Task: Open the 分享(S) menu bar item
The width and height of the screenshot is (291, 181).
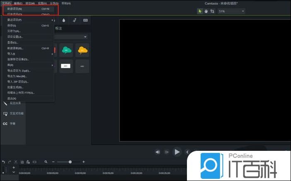Action: [54, 3]
